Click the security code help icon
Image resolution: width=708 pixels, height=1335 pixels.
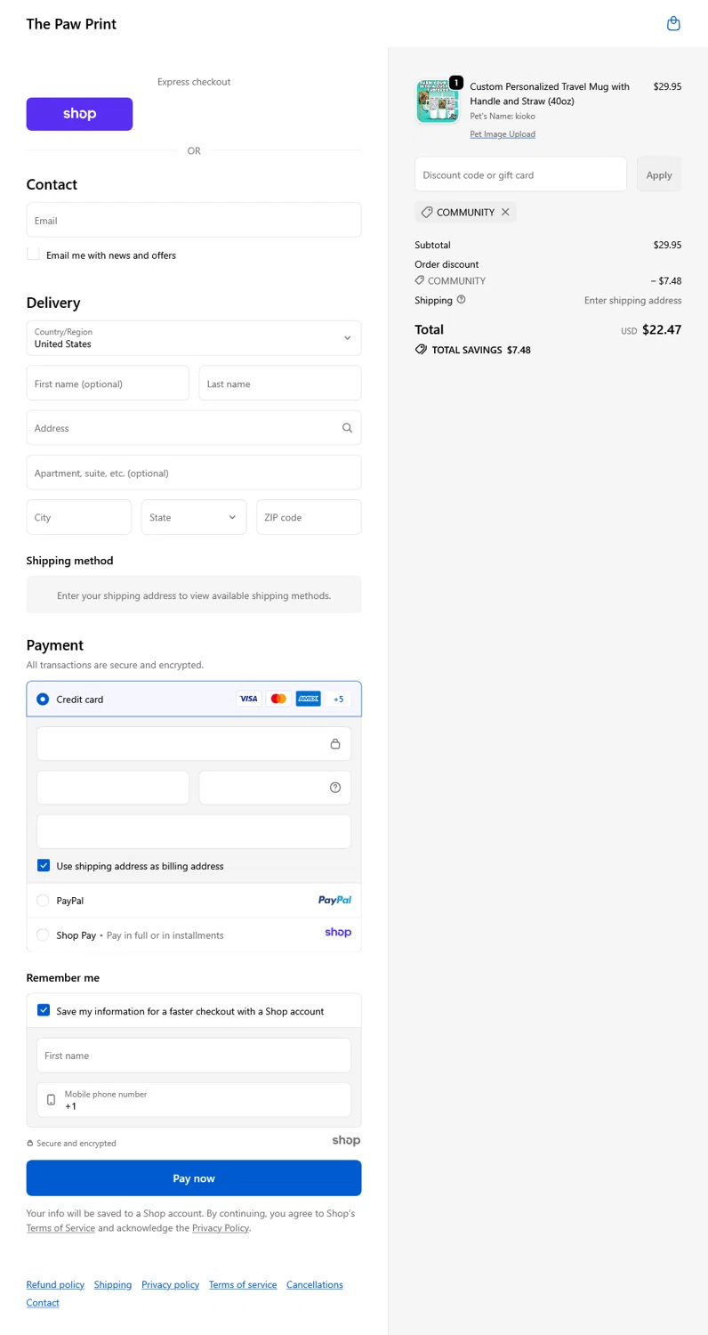pos(335,788)
